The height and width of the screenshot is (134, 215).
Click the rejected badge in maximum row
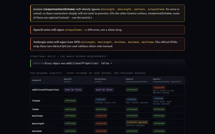(101, 131)
